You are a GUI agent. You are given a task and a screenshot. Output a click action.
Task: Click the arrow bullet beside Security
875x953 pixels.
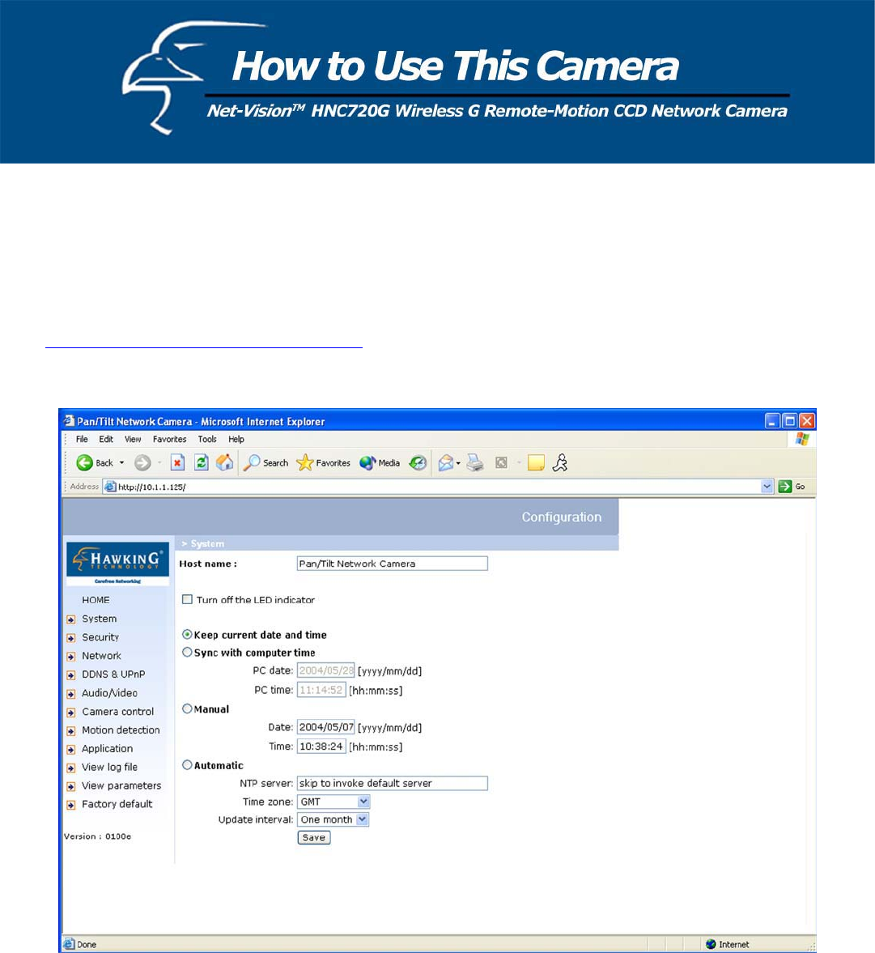tap(71, 638)
